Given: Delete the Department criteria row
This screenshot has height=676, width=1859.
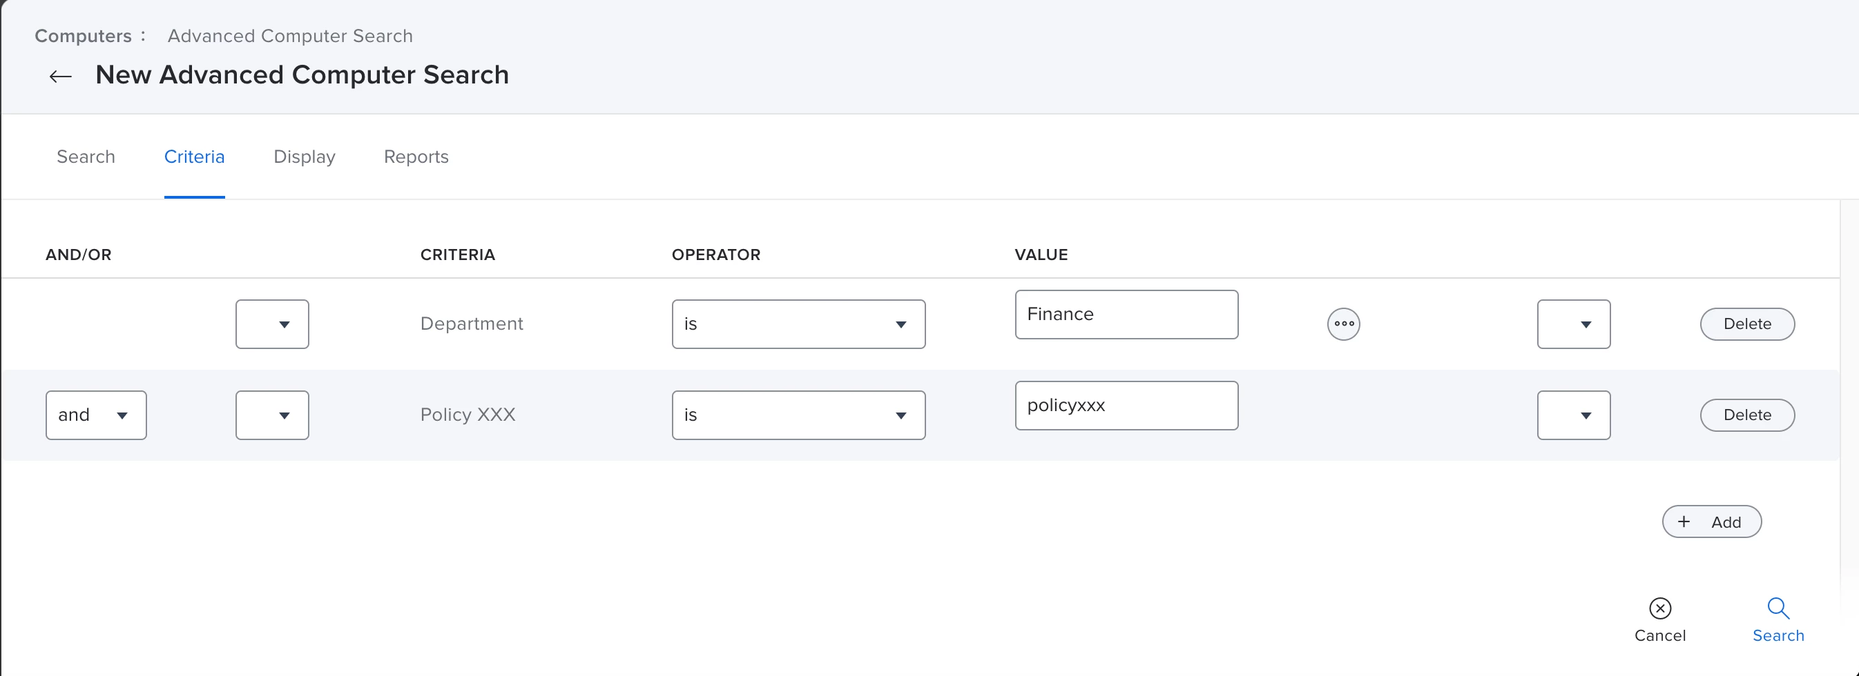Looking at the screenshot, I should (1747, 324).
